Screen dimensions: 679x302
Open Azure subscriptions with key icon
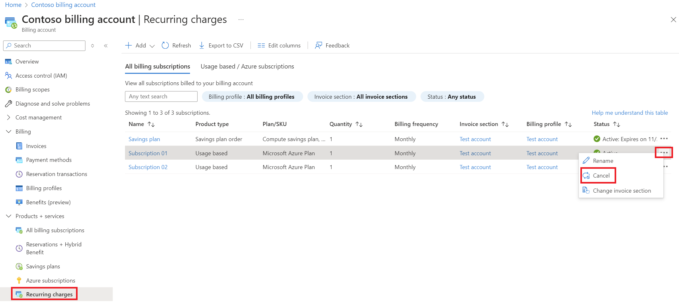click(x=51, y=281)
